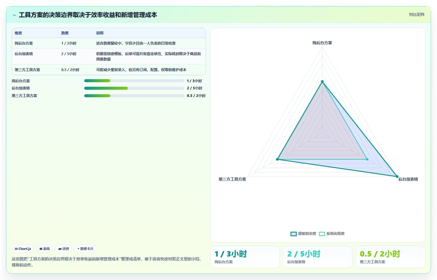437x280 pixels.
Task: Click description starting 适合数据量较小
Action: (136, 43)
